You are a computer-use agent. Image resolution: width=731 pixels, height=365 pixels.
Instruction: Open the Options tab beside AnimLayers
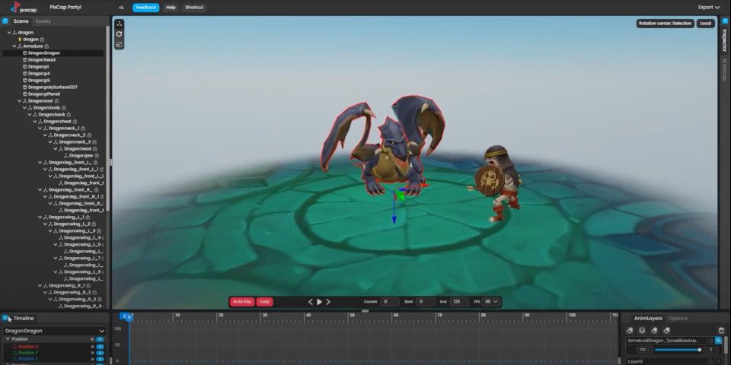point(678,318)
